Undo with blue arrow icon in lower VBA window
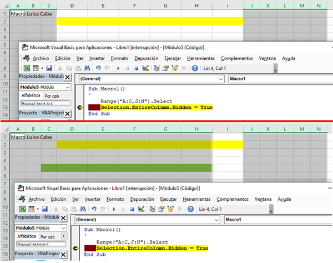This screenshot has height=263, width=333. [x=94, y=209]
